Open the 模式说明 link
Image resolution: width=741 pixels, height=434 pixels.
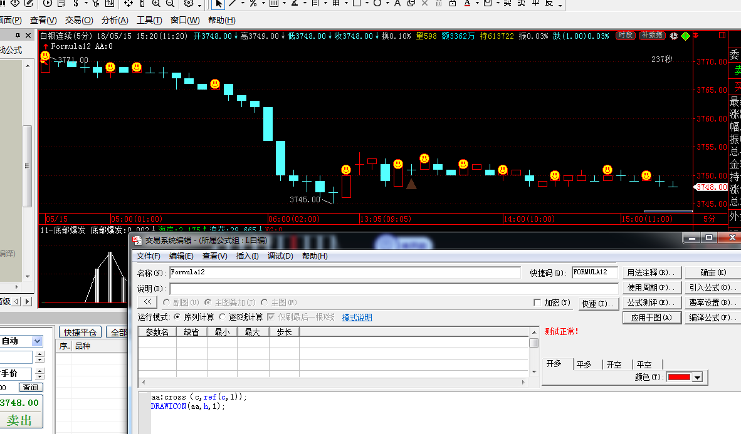pyautogui.click(x=357, y=318)
